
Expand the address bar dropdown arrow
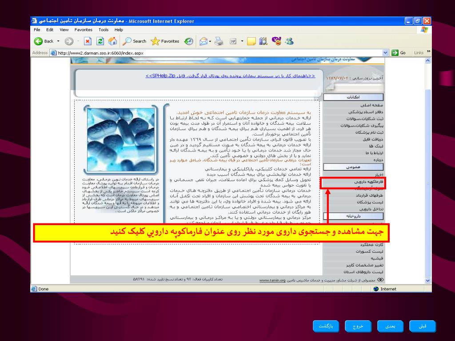click(385, 53)
